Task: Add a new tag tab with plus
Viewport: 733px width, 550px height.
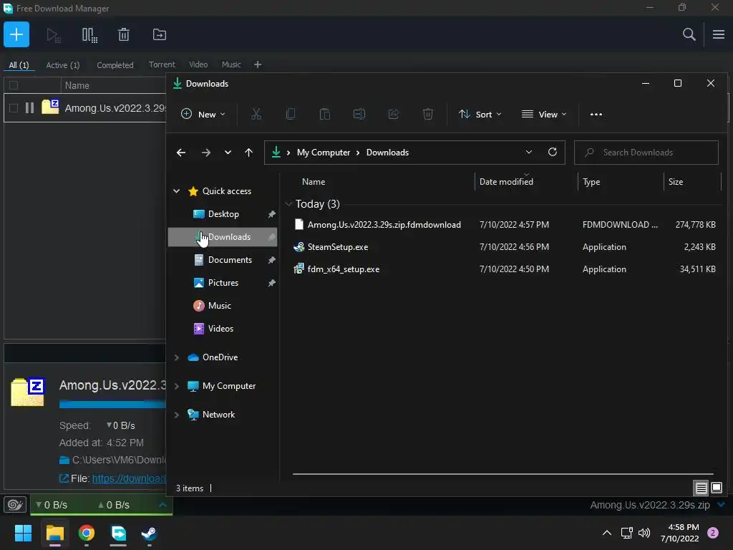Action: [258, 64]
